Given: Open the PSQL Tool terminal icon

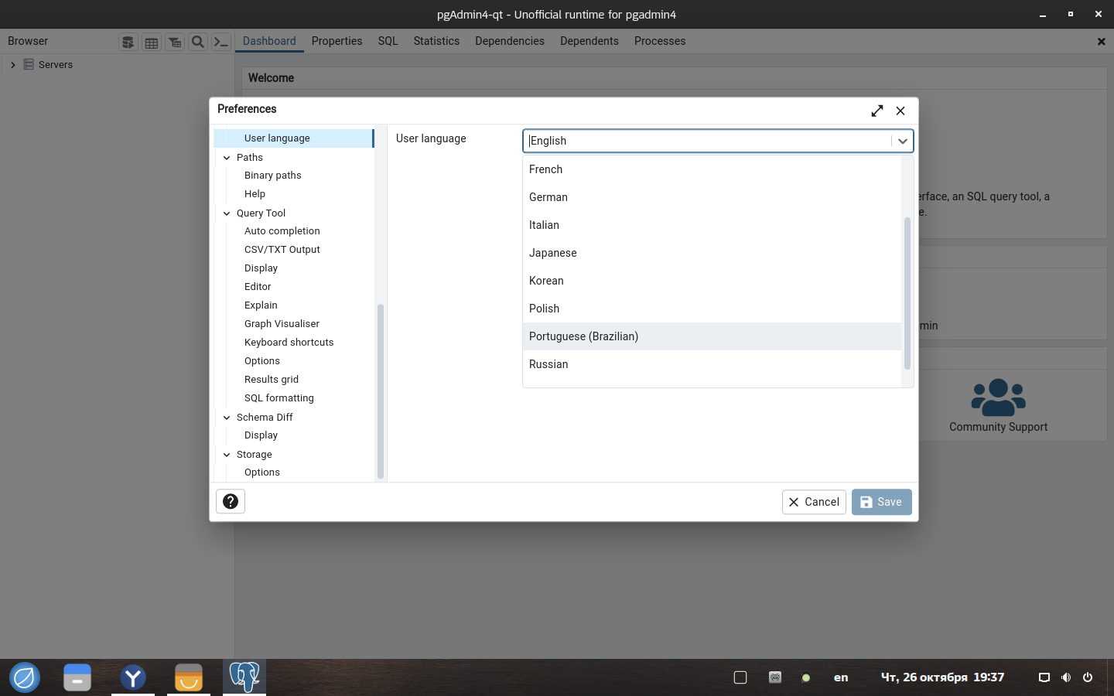Looking at the screenshot, I should coord(221,42).
